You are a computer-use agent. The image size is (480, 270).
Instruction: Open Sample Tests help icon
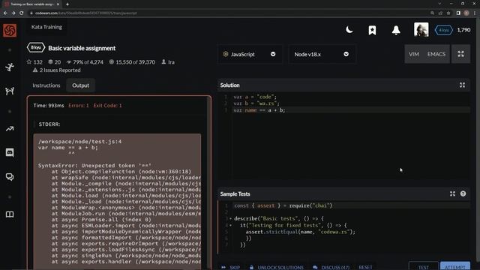[x=463, y=193]
